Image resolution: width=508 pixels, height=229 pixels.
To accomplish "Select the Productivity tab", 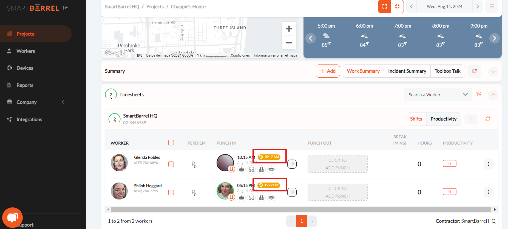I will (444, 119).
